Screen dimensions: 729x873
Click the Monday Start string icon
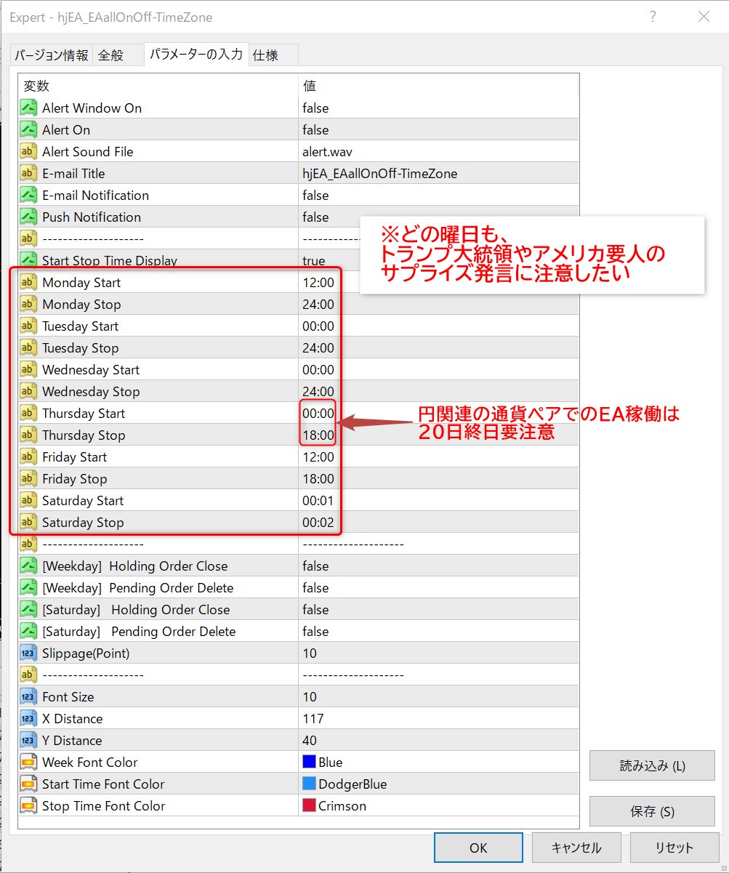(x=28, y=283)
